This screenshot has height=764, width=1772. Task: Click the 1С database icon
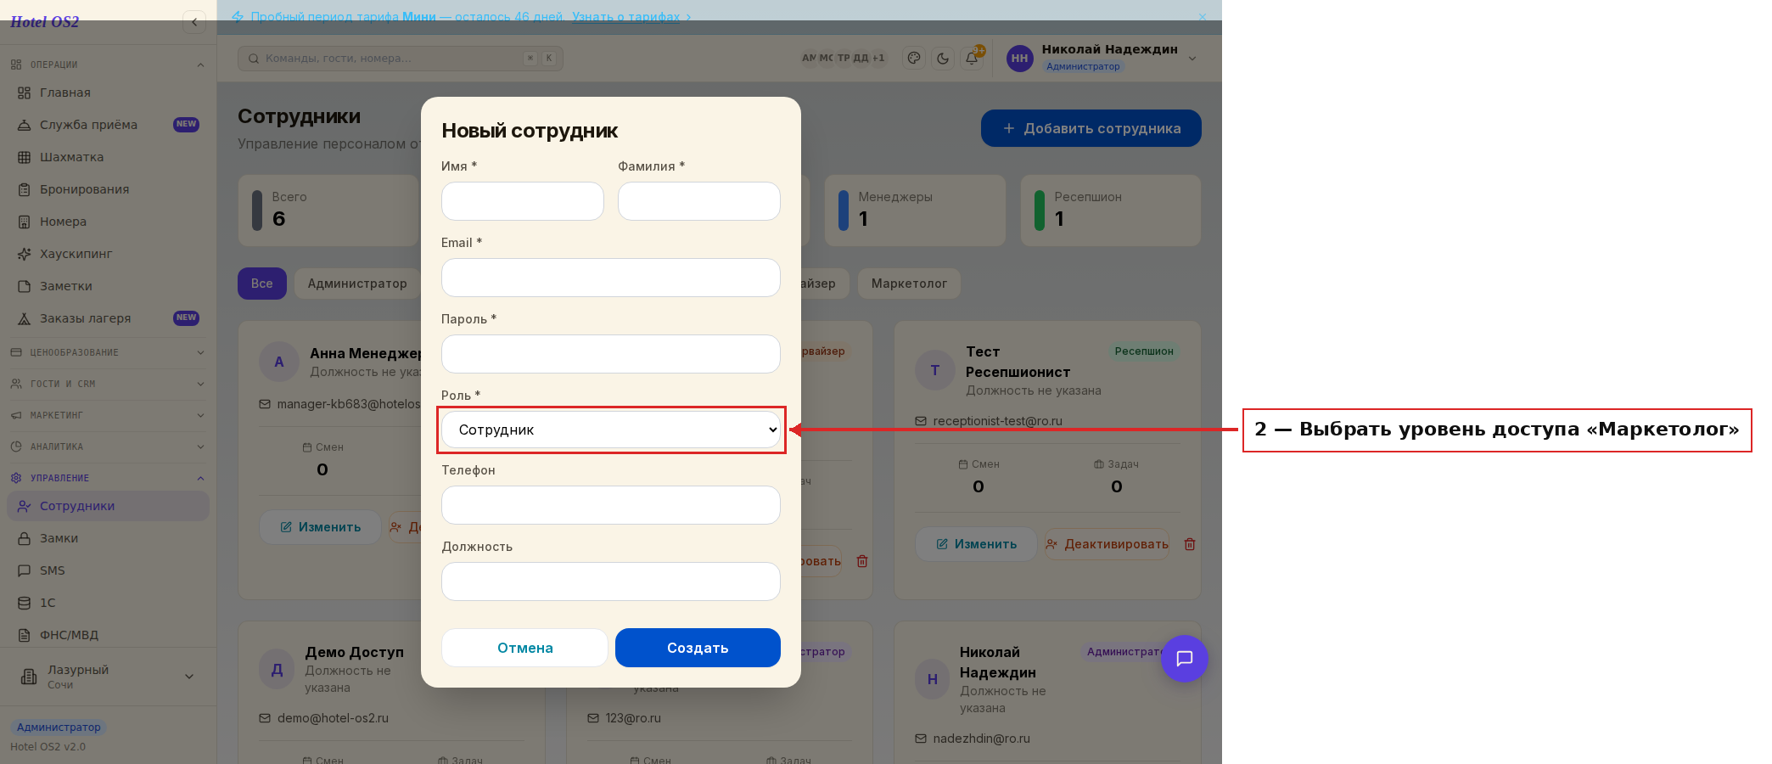(25, 603)
